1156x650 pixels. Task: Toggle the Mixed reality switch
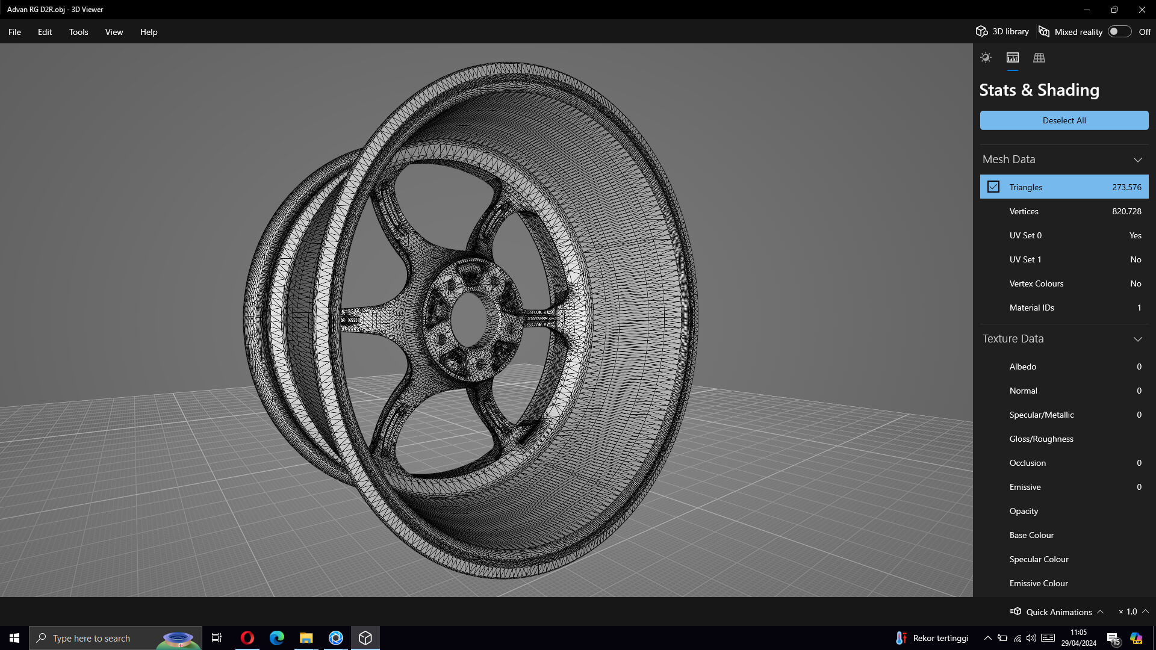[1119, 32]
